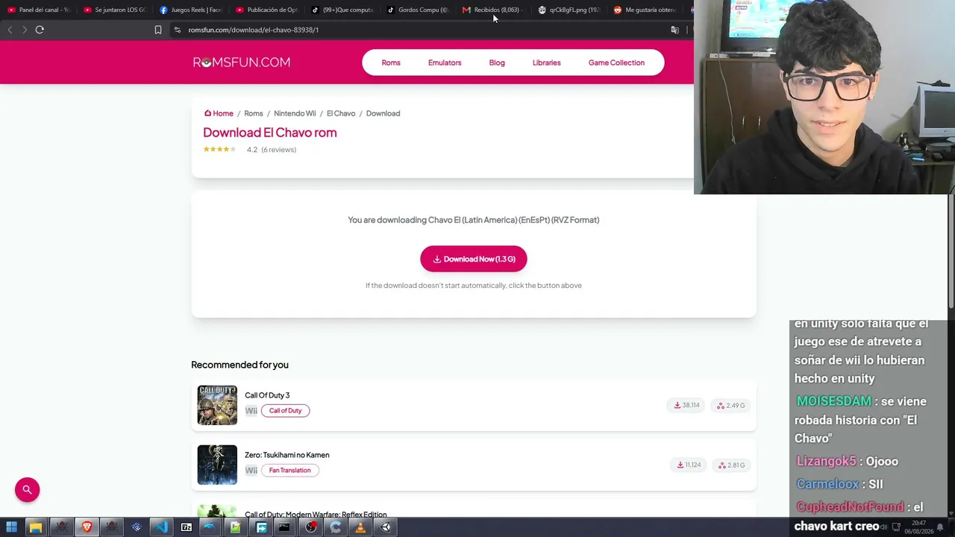Click the Wii platform icon for Zero: Tsukihami
This screenshot has height=537, width=955.
coord(251,471)
